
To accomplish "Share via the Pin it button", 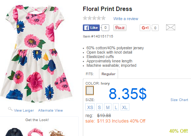I will click(x=120, y=28).
